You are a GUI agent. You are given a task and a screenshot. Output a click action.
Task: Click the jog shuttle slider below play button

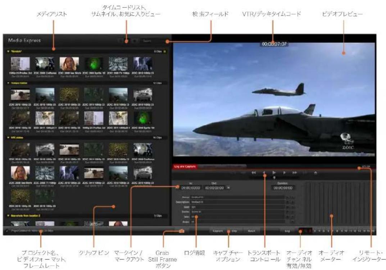coord(274,178)
